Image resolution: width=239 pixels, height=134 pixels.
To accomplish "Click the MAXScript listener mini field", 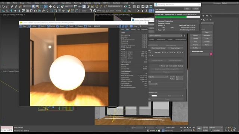I will (x=7, y=130).
